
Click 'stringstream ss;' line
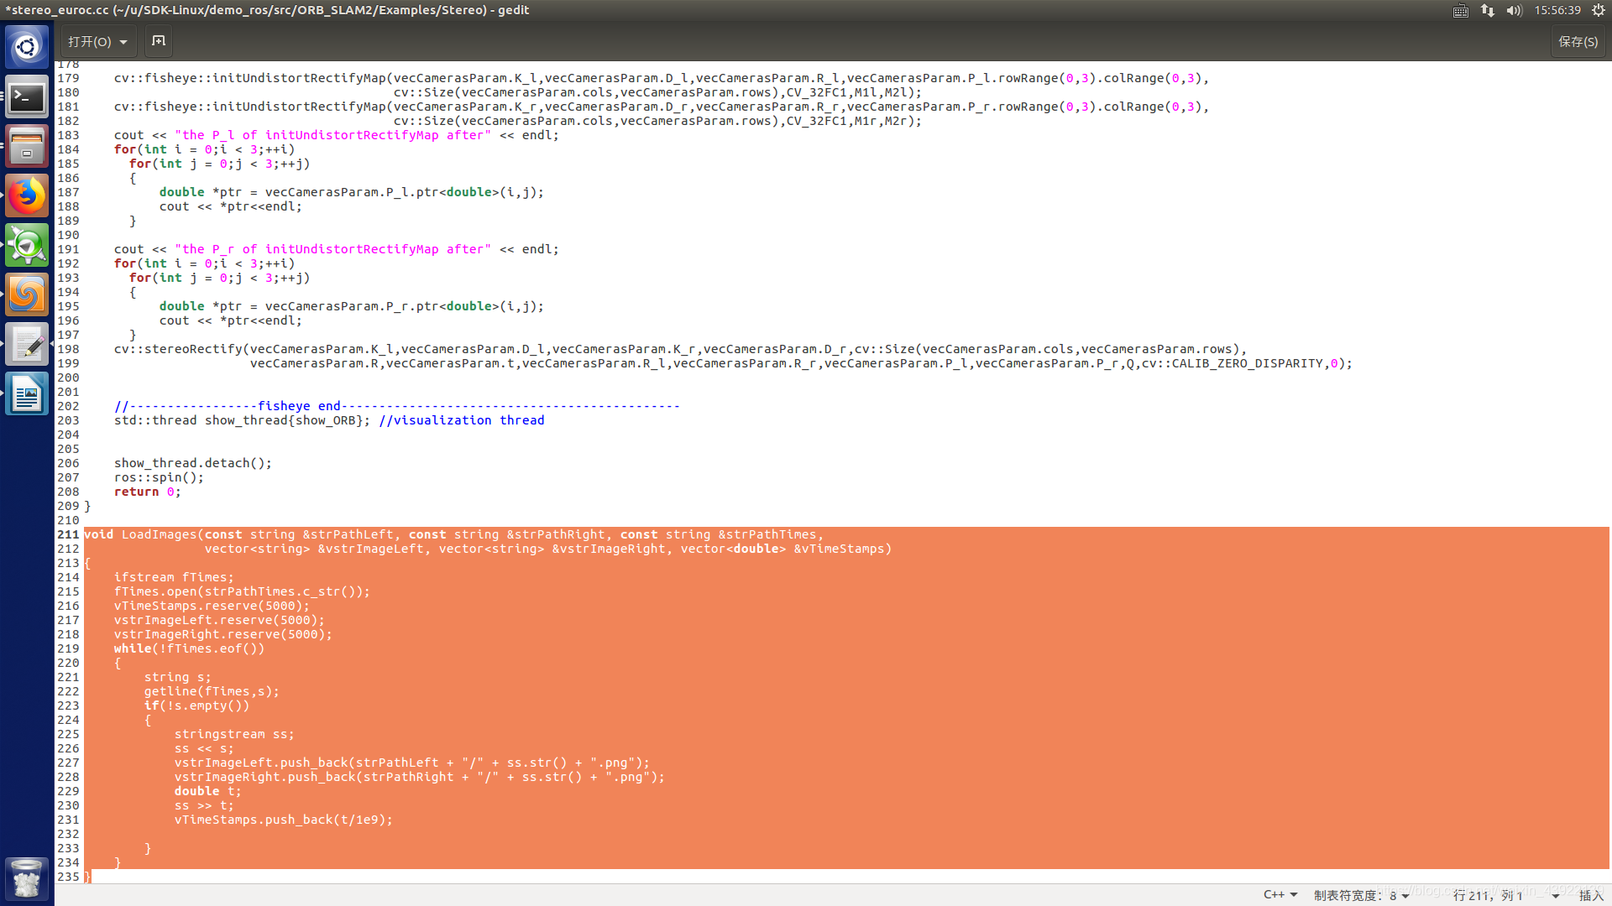[x=234, y=734]
